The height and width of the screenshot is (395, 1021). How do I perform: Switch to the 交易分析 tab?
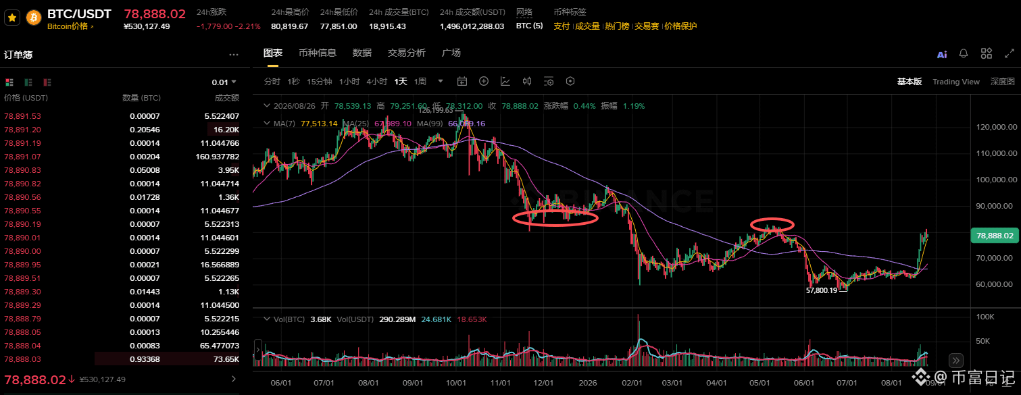(407, 53)
